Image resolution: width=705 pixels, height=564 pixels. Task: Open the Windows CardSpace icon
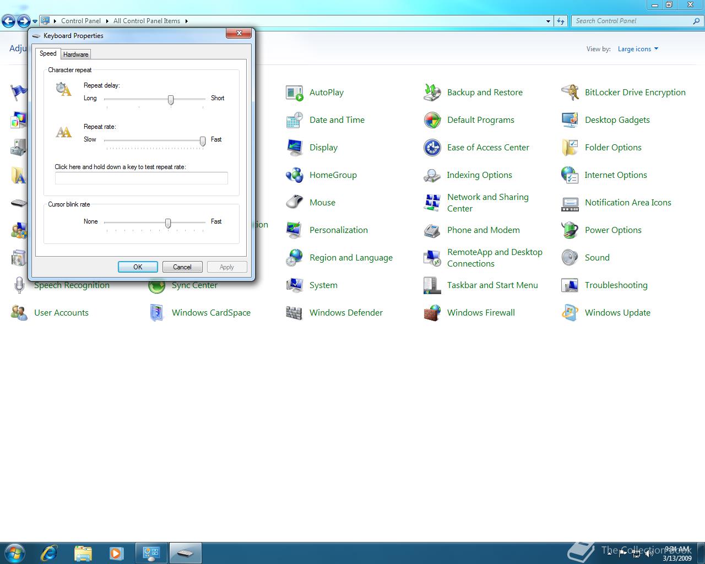pos(157,313)
